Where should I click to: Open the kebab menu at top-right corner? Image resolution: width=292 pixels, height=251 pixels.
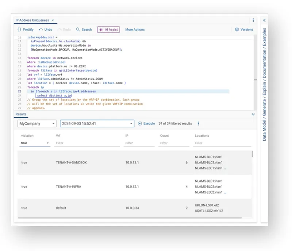253,20
